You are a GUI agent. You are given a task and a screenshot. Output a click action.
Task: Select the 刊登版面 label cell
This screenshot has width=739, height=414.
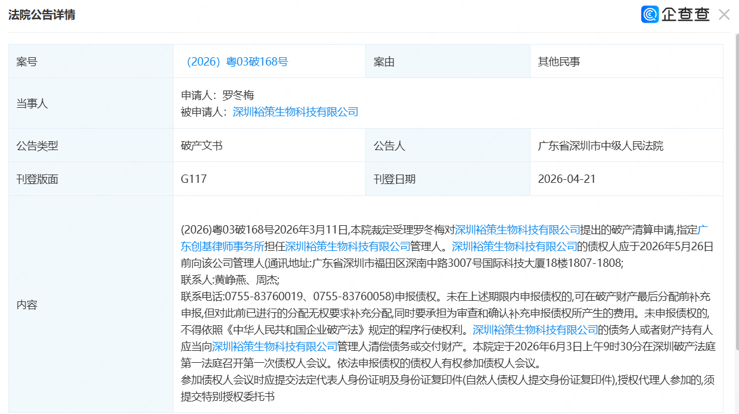click(91, 179)
